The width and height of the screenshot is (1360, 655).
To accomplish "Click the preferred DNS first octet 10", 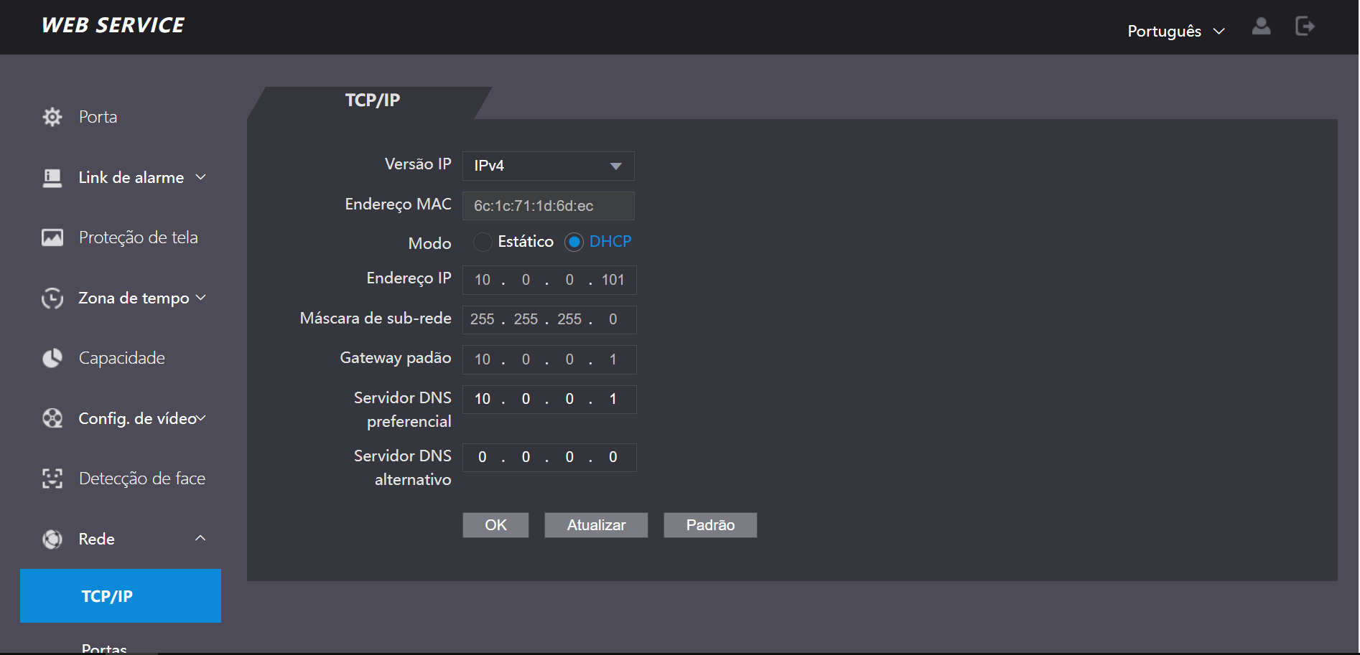I will [483, 399].
